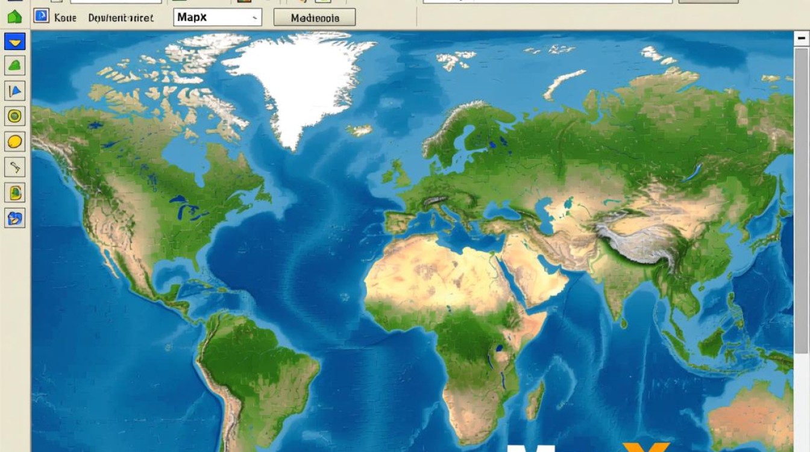The height and width of the screenshot is (452, 810).
Task: Click the vertical scrollbar thumb
Action: [x=801, y=199]
